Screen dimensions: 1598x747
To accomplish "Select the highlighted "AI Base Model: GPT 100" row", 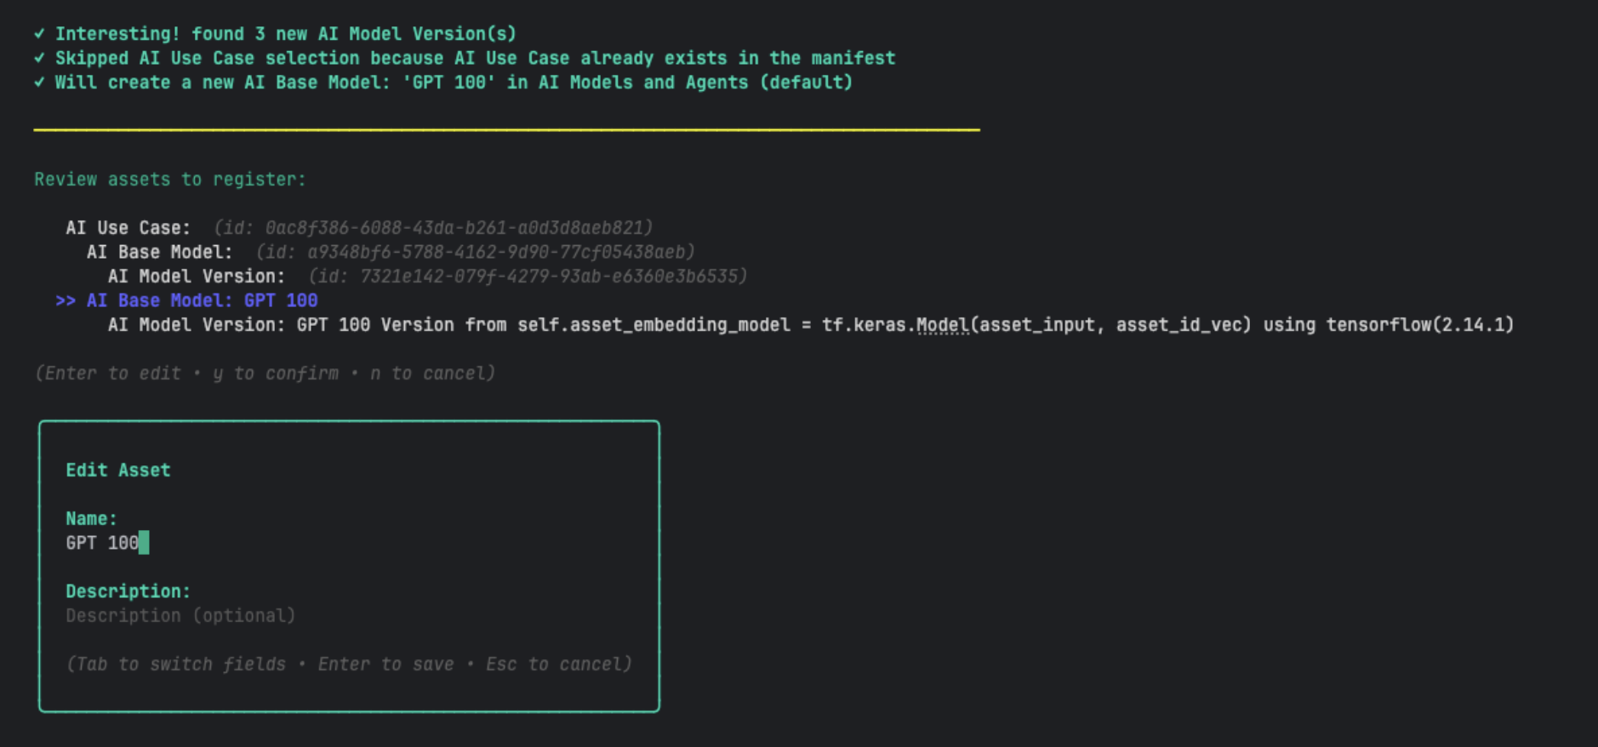I will click(x=202, y=301).
